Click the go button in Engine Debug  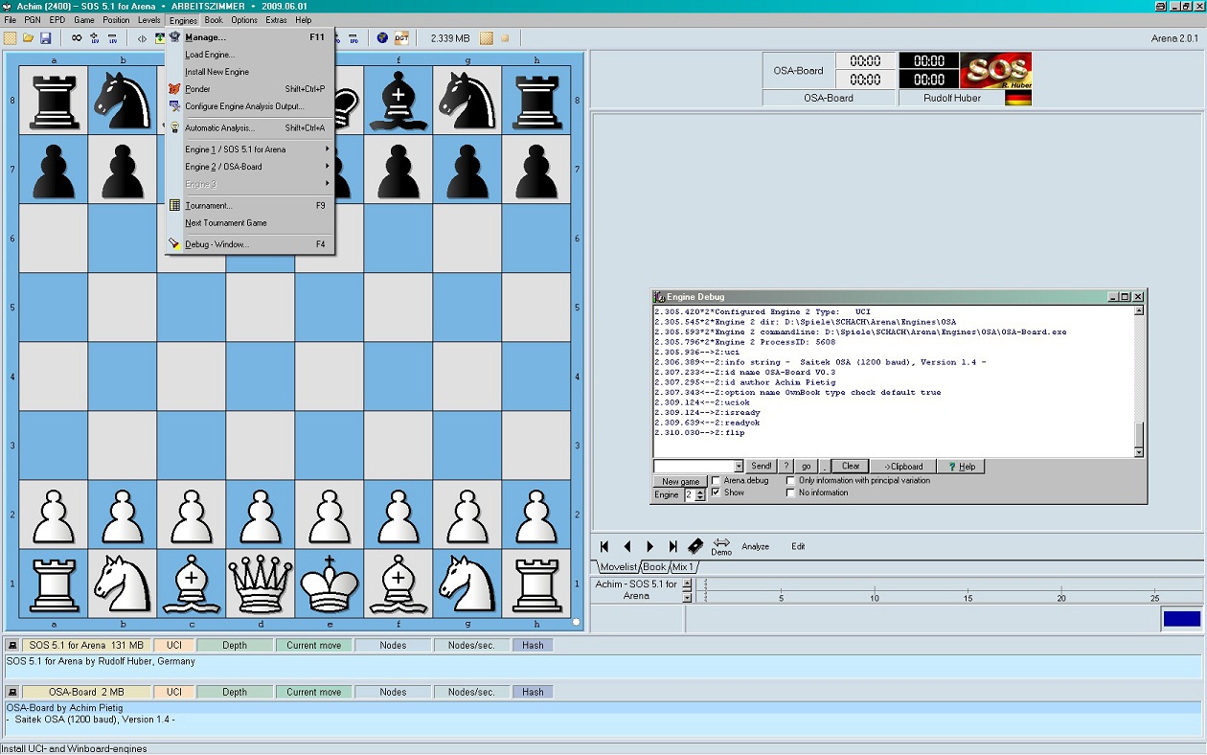[x=806, y=467]
